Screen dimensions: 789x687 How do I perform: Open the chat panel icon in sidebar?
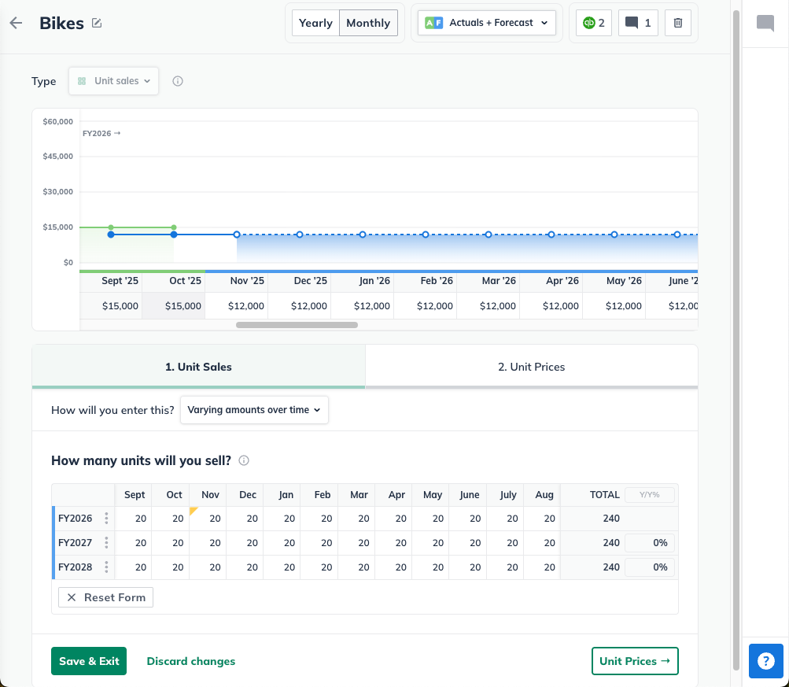[x=765, y=23]
